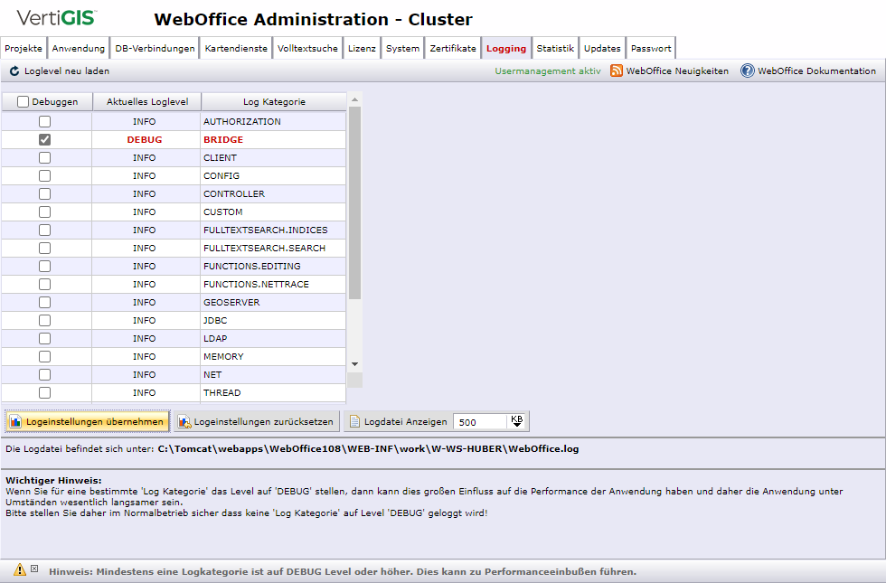The width and height of the screenshot is (886, 583).
Task: Click the Loglevel neu laden link
Action: (67, 71)
